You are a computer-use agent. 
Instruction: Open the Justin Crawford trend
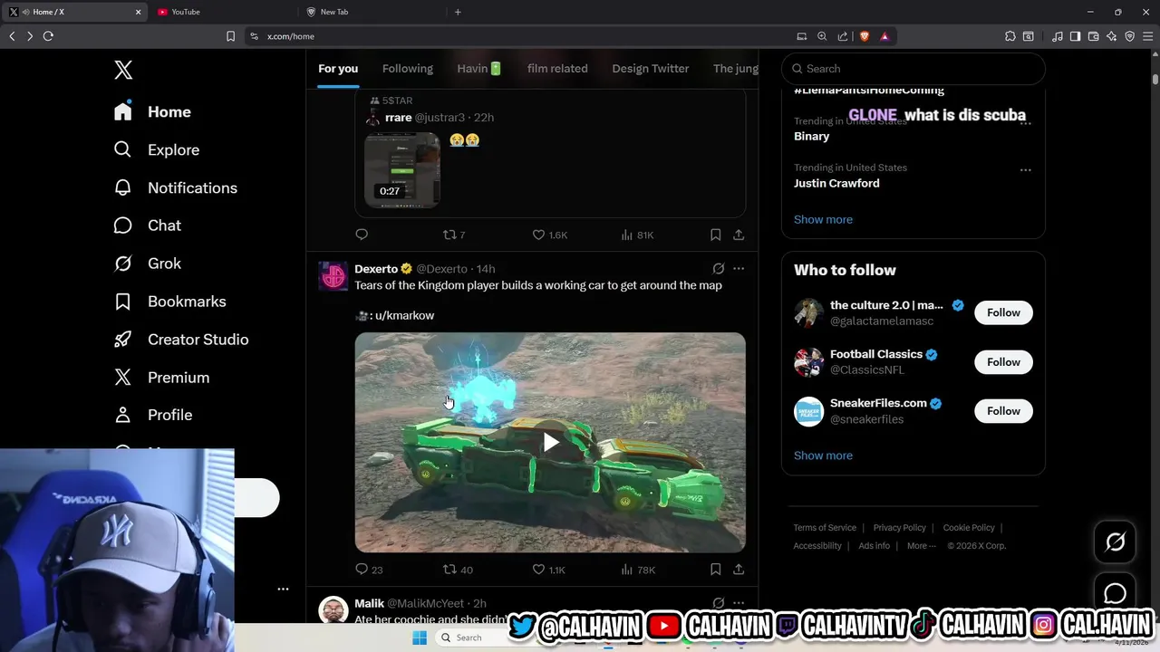pyautogui.click(x=836, y=183)
